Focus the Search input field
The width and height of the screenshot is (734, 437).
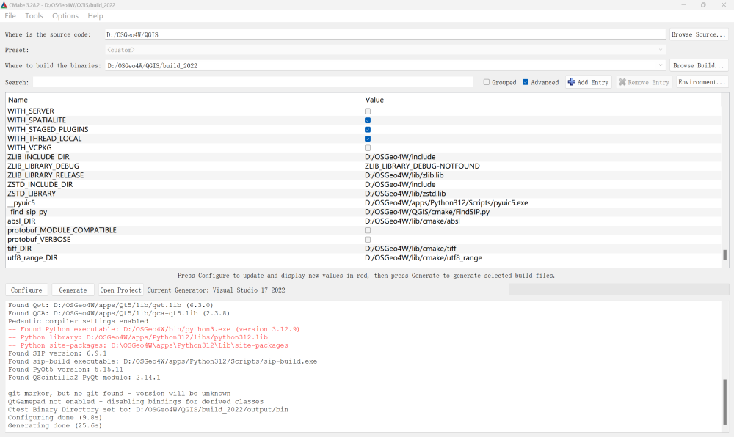pos(252,82)
